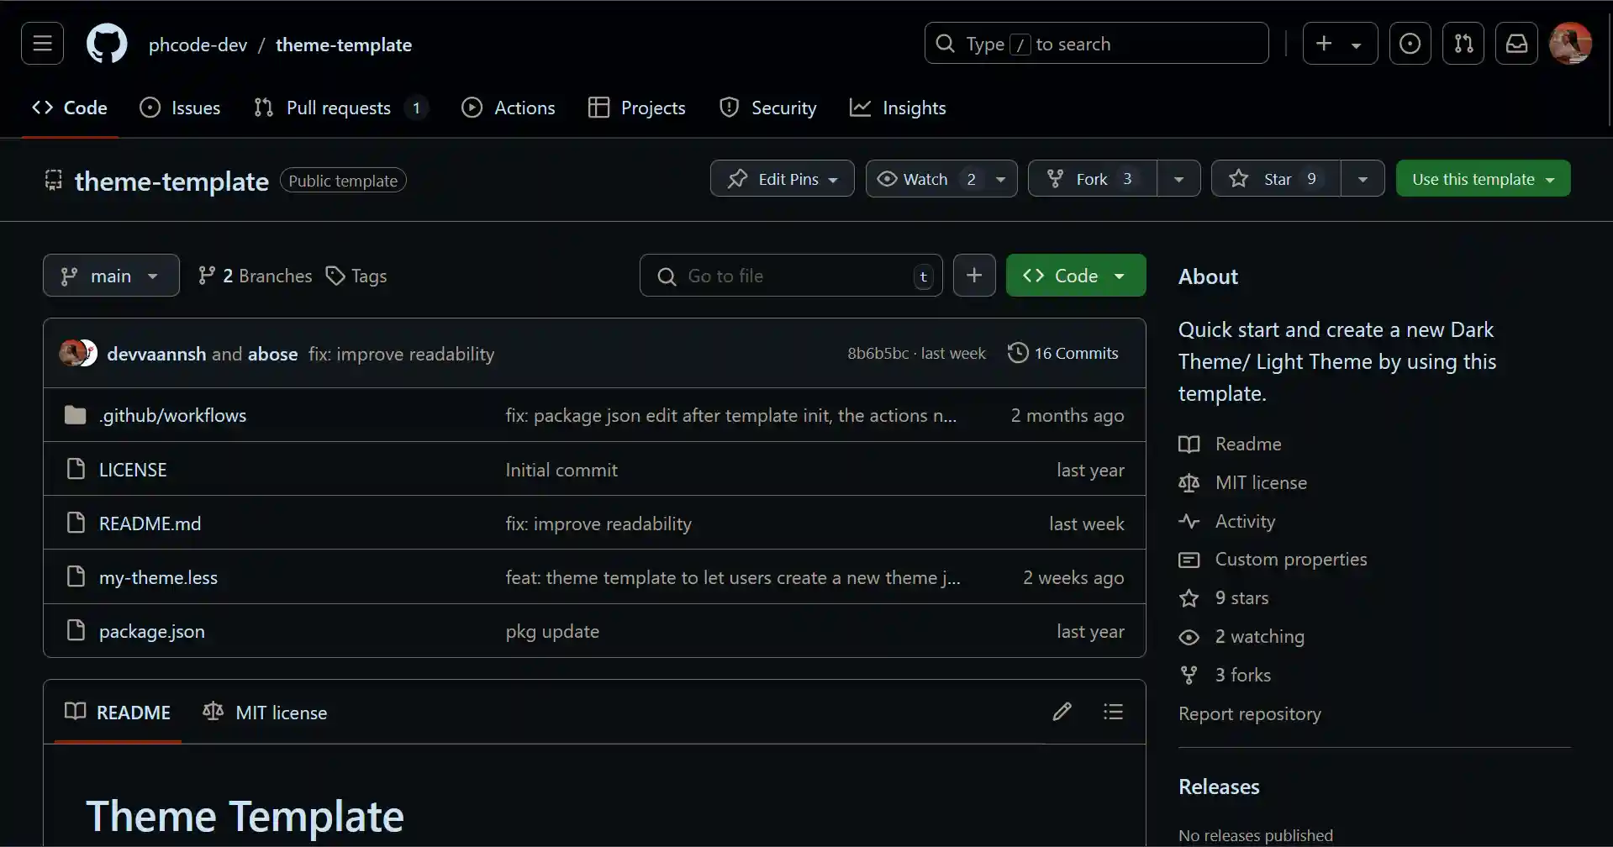The width and height of the screenshot is (1613, 847).
Task: Open the "pkg update" commit message
Action: (552, 631)
